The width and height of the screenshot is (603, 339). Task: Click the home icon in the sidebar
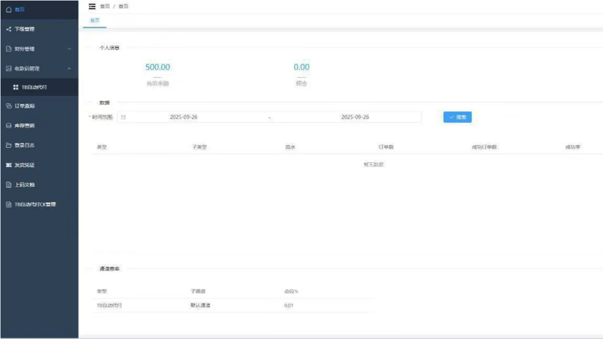point(8,9)
